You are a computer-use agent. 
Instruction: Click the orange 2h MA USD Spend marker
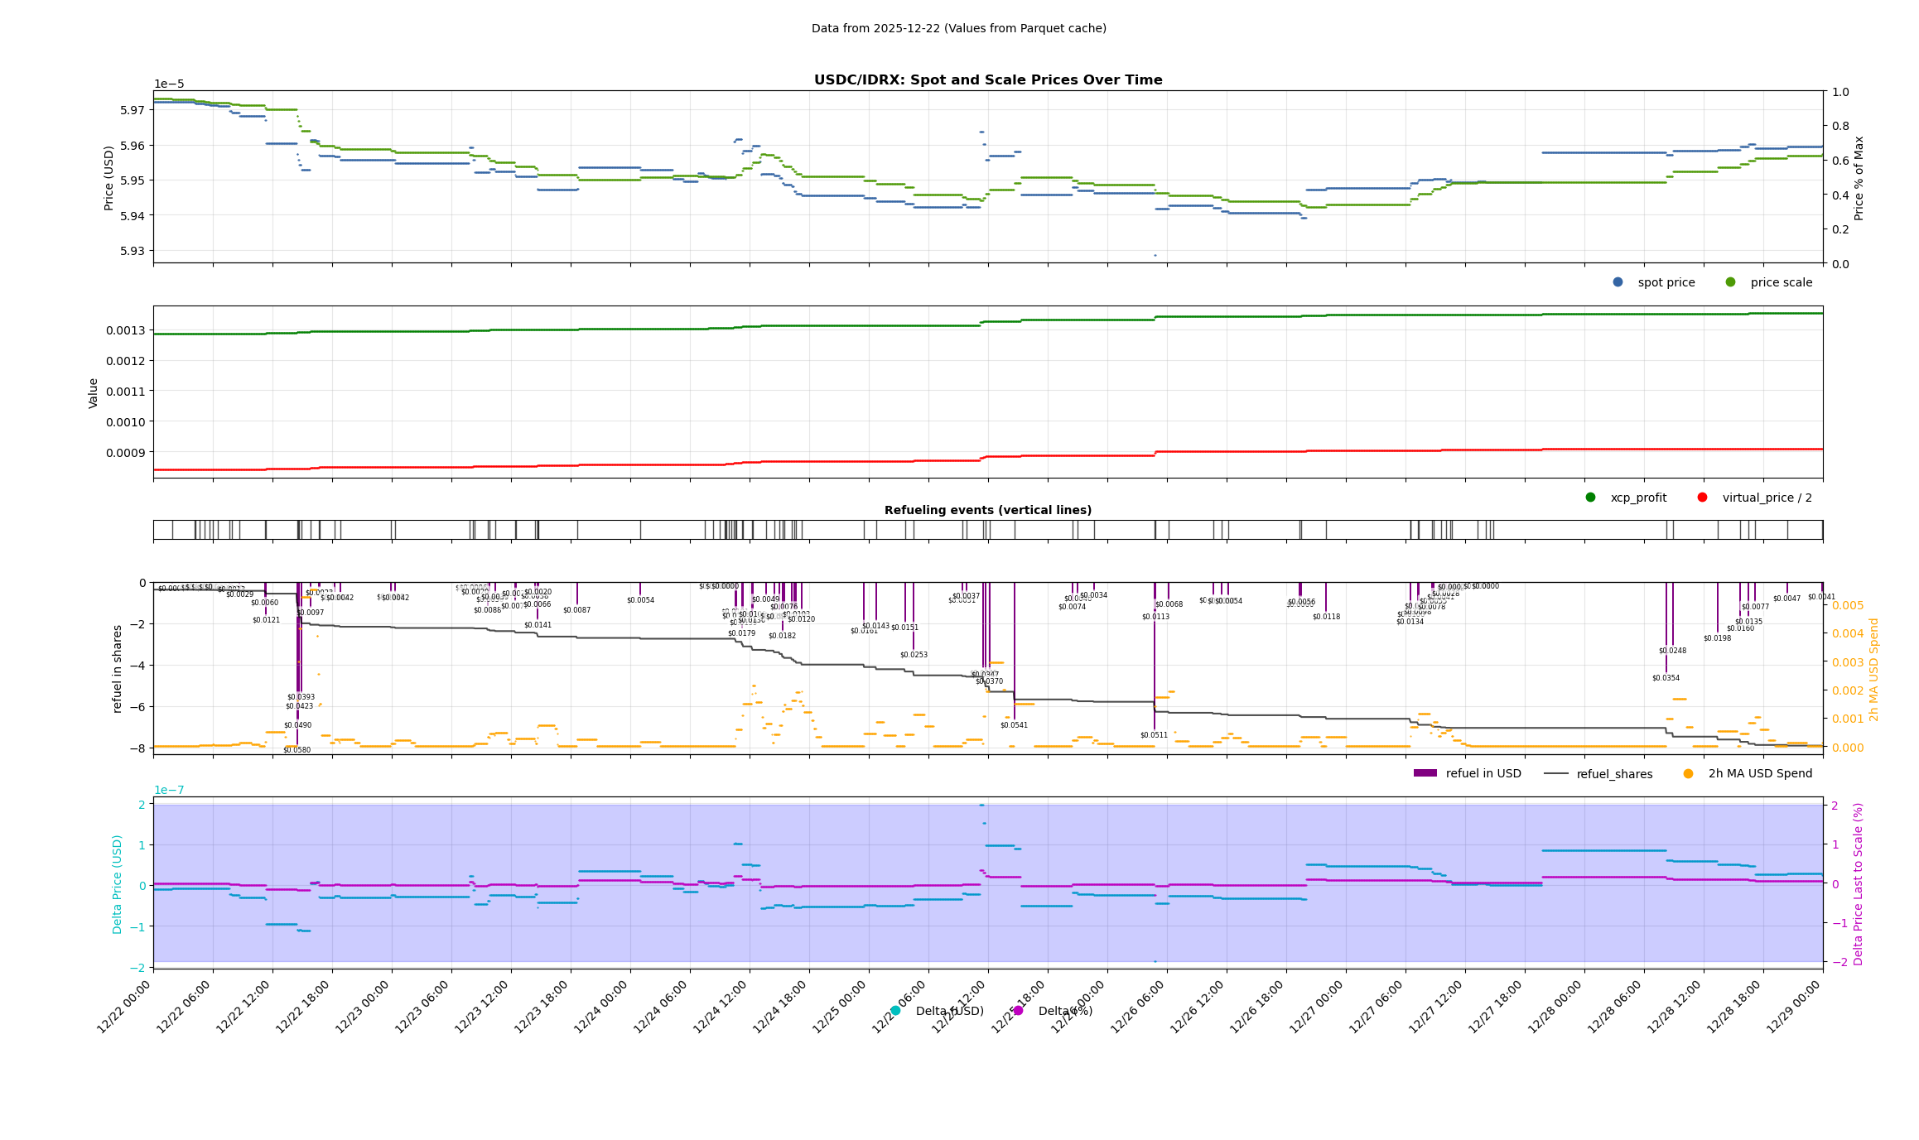tap(1688, 773)
